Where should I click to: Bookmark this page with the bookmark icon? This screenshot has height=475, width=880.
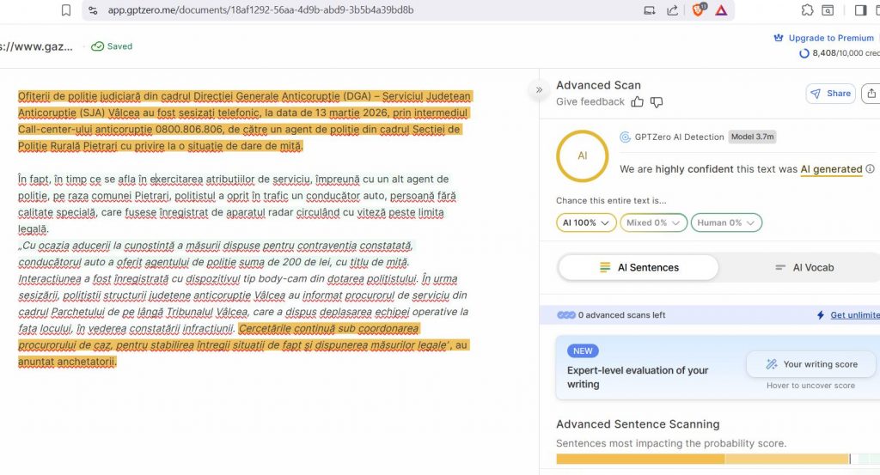point(66,10)
